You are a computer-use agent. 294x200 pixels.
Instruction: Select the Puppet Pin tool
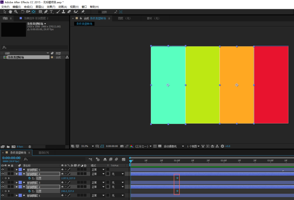coord(83,12)
